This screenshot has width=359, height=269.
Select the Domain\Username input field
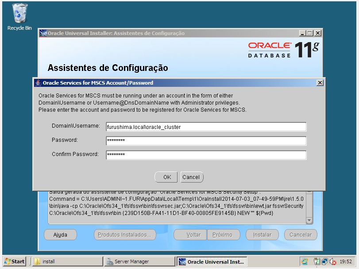[205, 127]
